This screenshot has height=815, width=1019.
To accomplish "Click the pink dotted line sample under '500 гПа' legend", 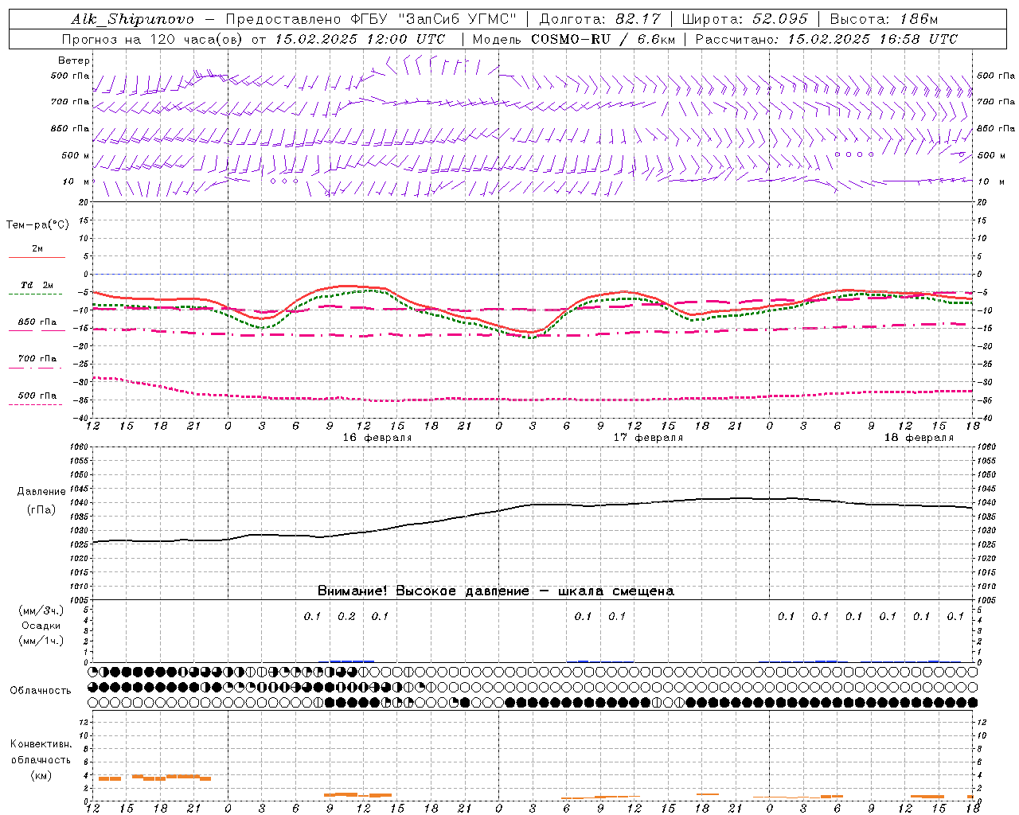I will 35,404.
